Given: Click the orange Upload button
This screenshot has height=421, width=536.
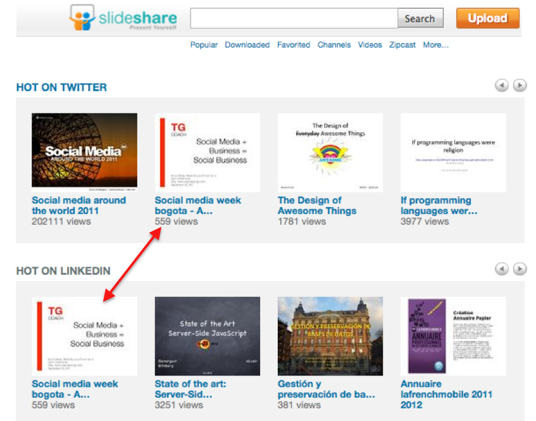Looking at the screenshot, I should tap(487, 18).
